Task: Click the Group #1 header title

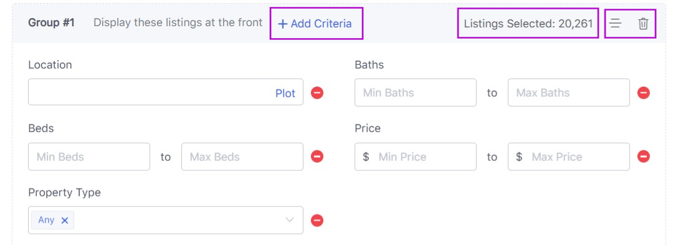Action: (x=52, y=22)
